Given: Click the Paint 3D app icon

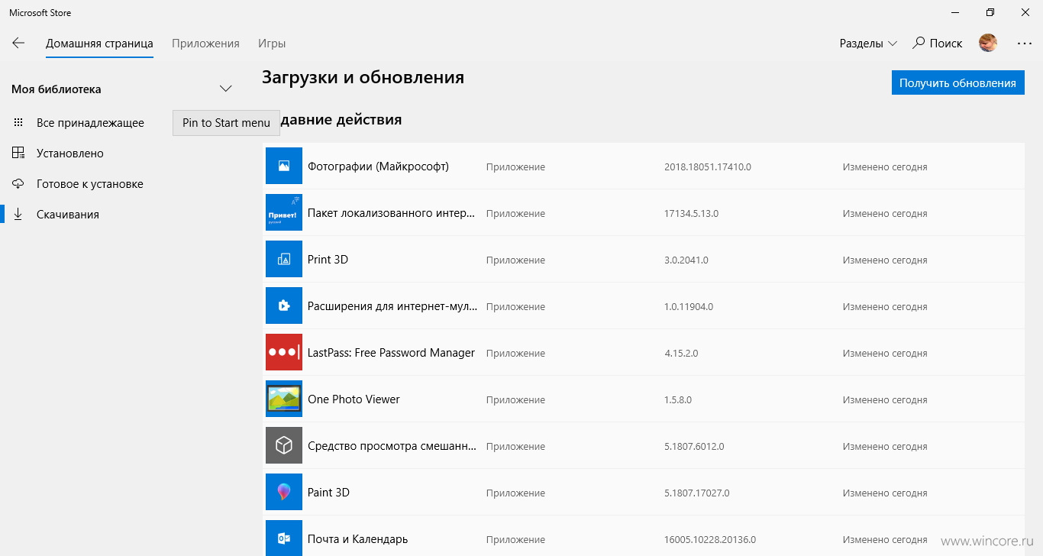Looking at the screenshot, I should pyautogui.click(x=284, y=492).
